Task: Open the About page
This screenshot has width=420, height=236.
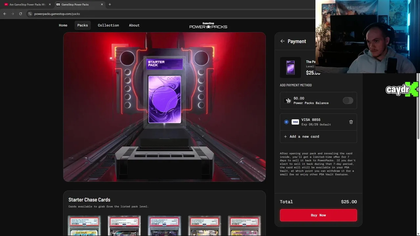Action: 134,25
